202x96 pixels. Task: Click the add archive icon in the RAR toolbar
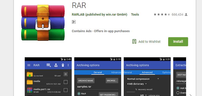[x=49, y=65]
